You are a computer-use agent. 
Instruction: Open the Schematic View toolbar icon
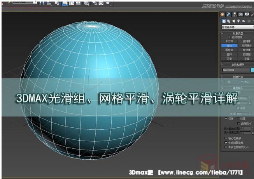[x=78, y=3]
